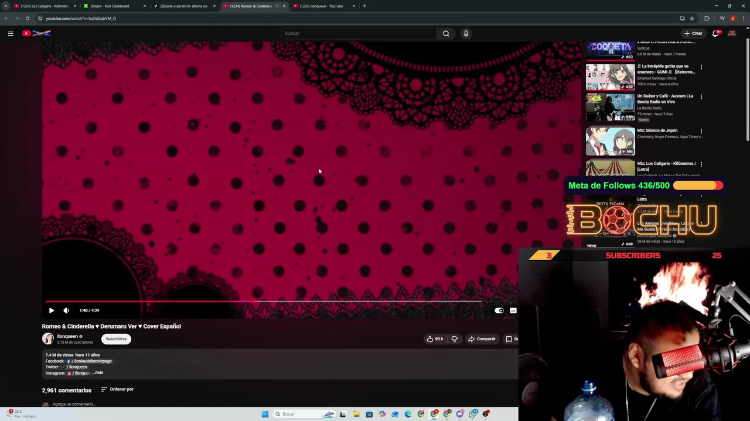Open the Un Suéter y Café thumbnail
750x421 pixels.
610,107
